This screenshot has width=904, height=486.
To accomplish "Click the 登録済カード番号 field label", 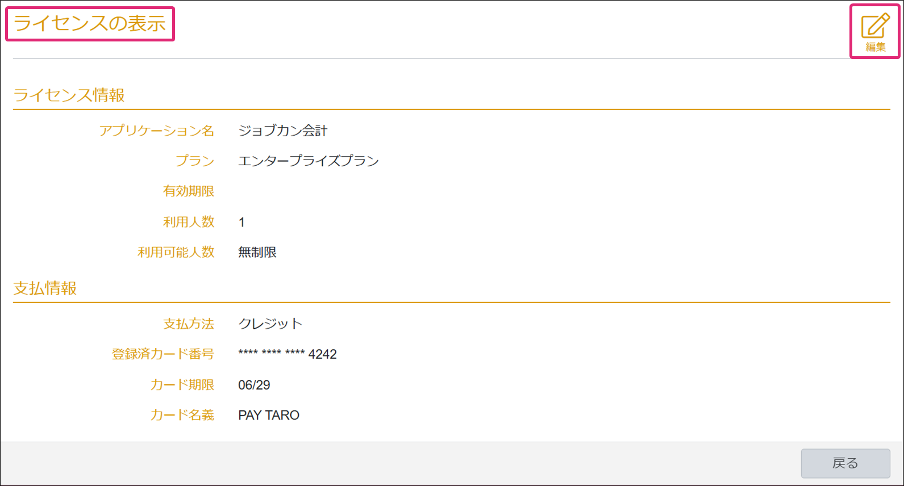I will pyautogui.click(x=163, y=354).
